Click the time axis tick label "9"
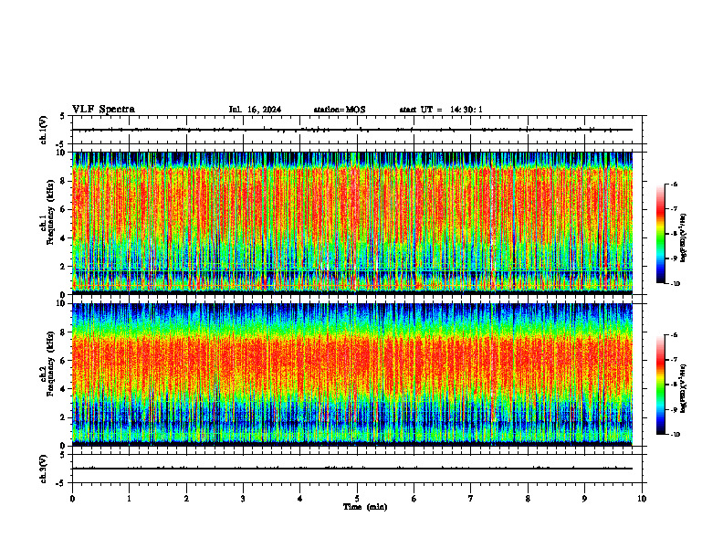 pyautogui.click(x=584, y=499)
